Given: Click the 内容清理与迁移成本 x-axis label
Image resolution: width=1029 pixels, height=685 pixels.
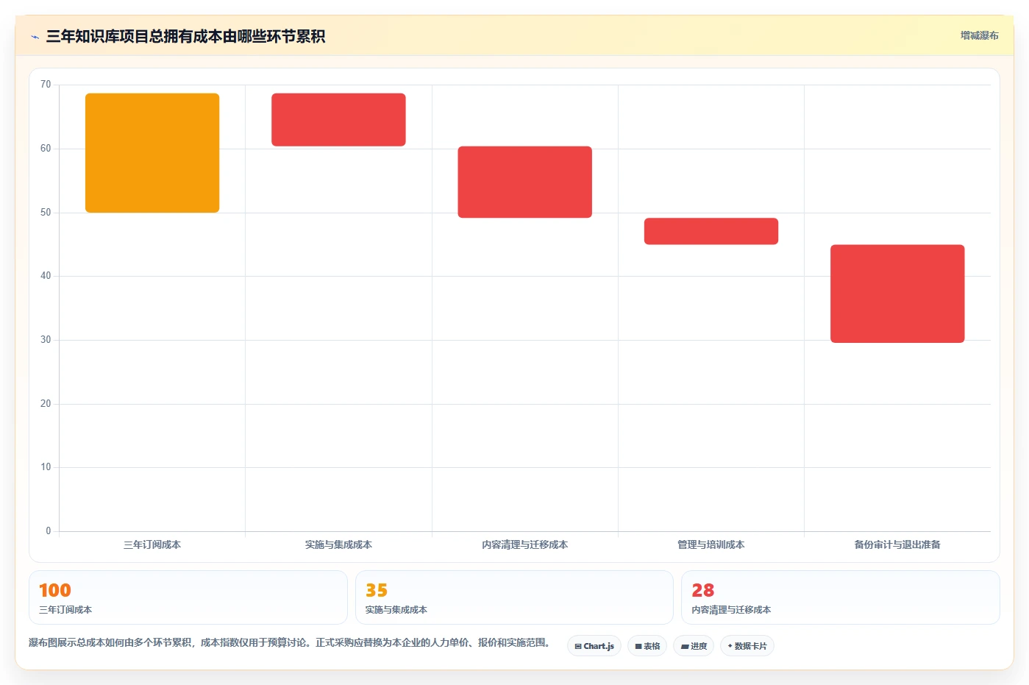Looking at the screenshot, I should coord(525,544).
